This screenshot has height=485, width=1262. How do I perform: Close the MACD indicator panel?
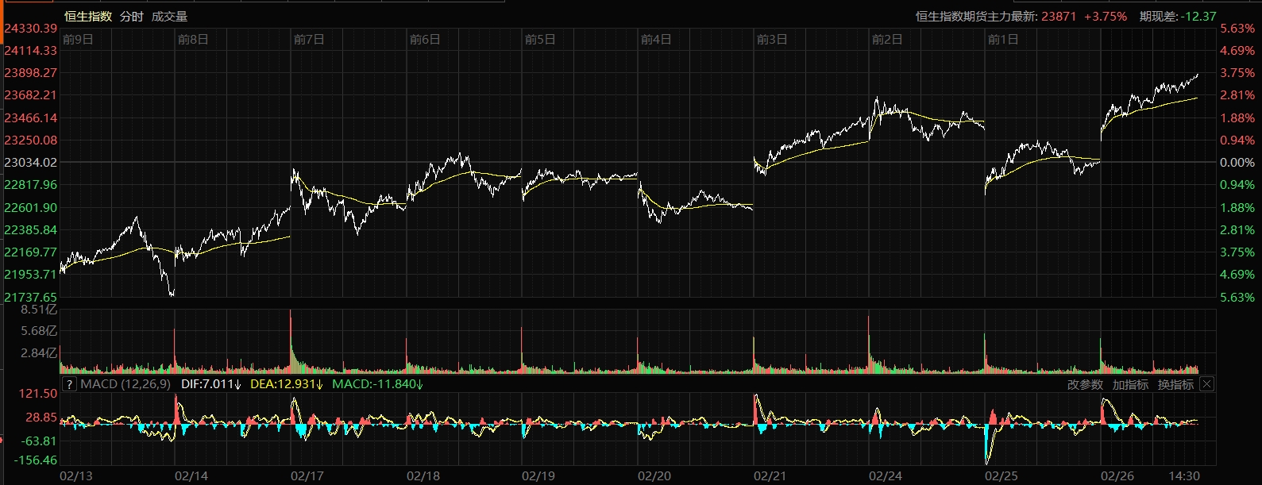click(x=1206, y=384)
